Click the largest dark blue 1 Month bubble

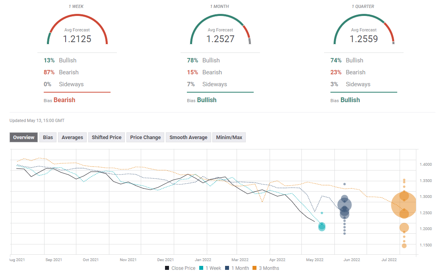[x=344, y=205]
